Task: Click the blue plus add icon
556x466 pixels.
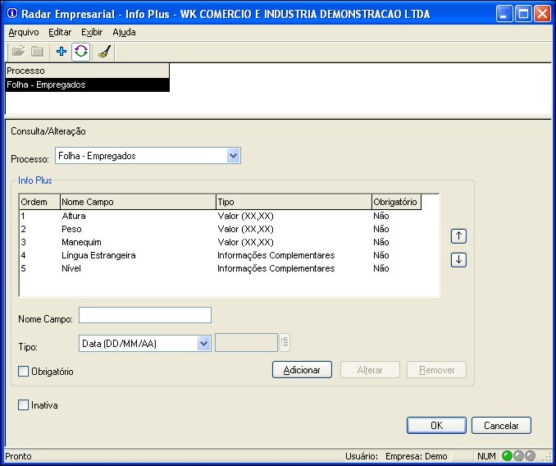Action: click(62, 52)
